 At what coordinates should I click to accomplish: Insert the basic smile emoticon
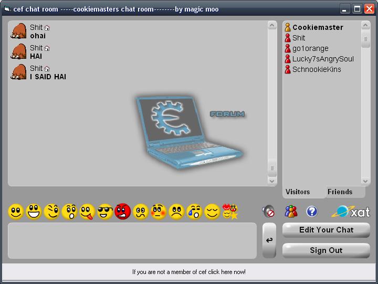point(16,212)
